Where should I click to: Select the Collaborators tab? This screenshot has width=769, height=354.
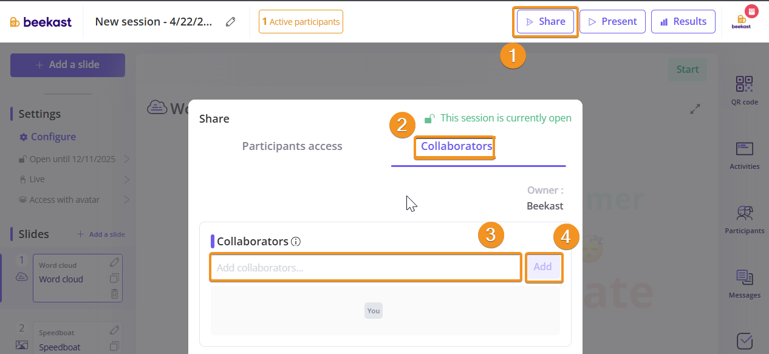click(456, 146)
